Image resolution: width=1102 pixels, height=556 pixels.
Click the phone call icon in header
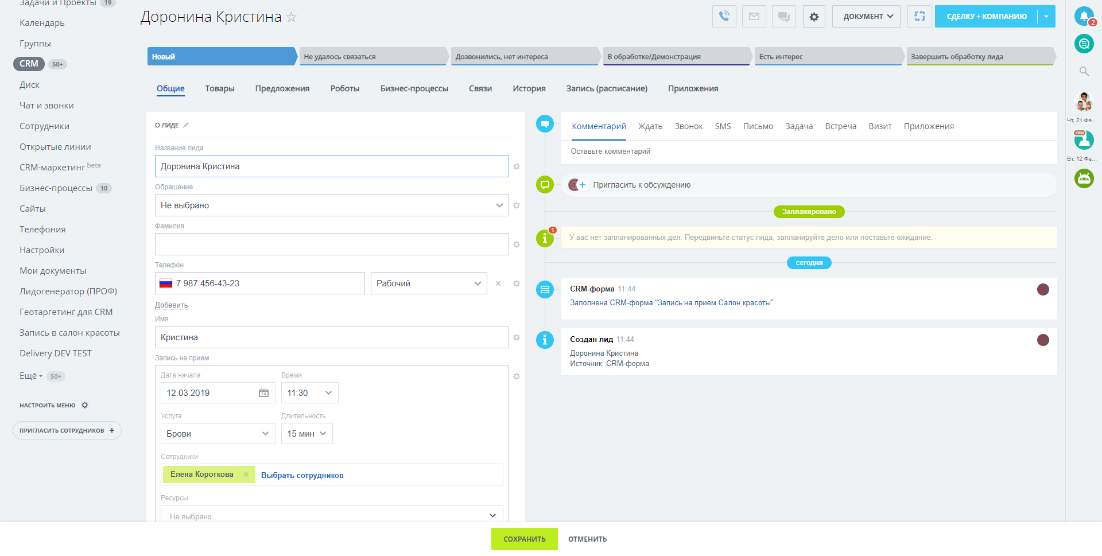pyautogui.click(x=724, y=17)
